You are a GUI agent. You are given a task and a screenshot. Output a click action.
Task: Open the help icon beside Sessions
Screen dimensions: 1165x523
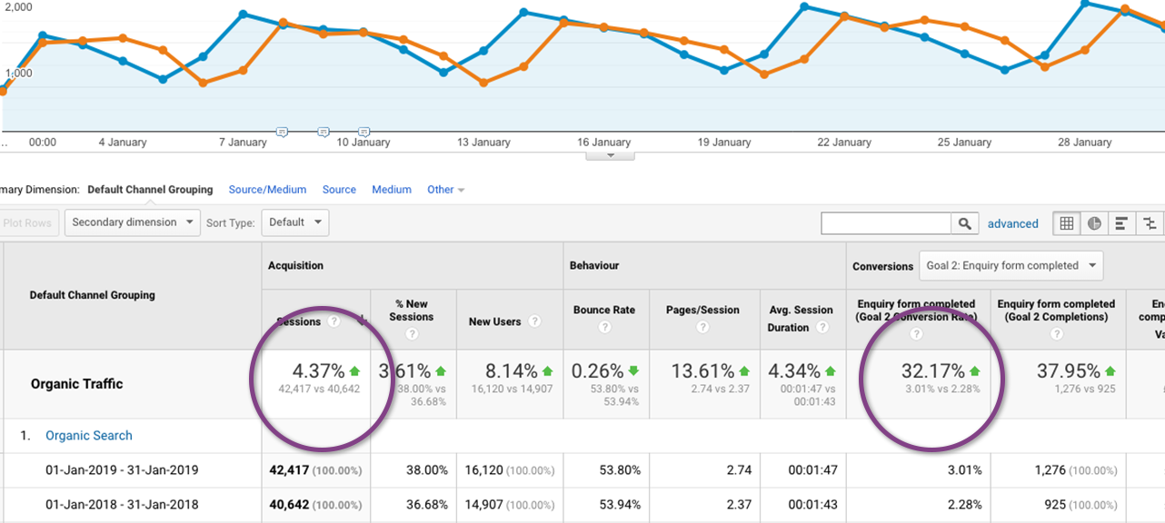click(334, 321)
